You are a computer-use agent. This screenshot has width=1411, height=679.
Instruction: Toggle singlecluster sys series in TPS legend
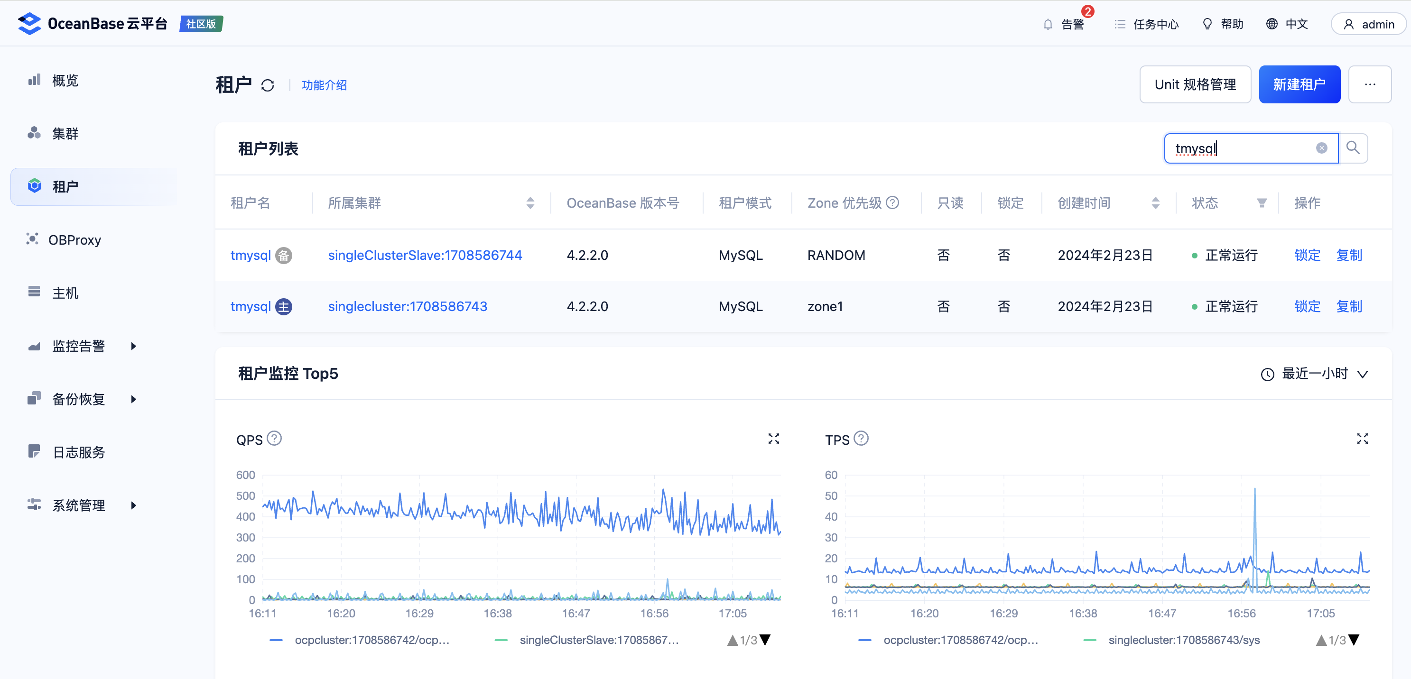[x=1183, y=640]
